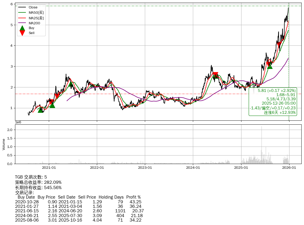This screenshot has height=225, width=304.
Task: Click the Sell marker from mid-2024 near 2.6
Action: point(215,75)
